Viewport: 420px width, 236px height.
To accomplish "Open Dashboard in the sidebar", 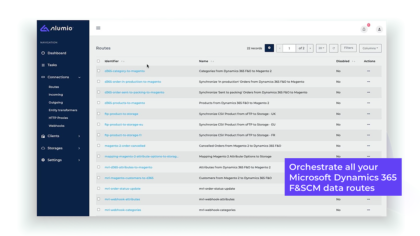I will pyautogui.click(x=56, y=53).
